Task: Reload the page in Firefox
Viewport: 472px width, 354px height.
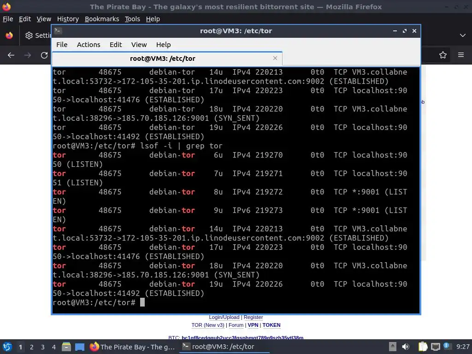Action: pyautogui.click(x=44, y=55)
